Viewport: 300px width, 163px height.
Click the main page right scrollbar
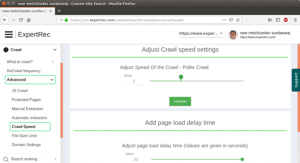click(299, 88)
